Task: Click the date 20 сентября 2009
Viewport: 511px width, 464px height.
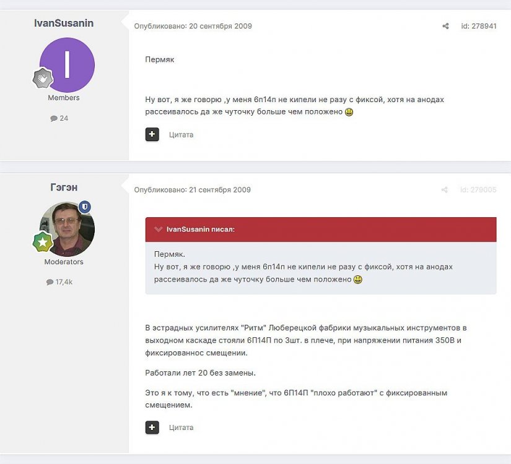Action: pyautogui.click(x=220, y=26)
